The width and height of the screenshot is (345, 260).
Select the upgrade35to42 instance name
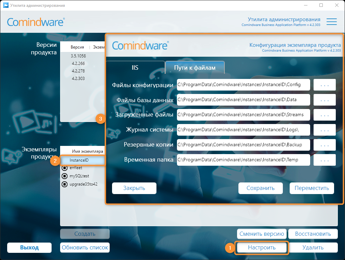[x=84, y=184]
